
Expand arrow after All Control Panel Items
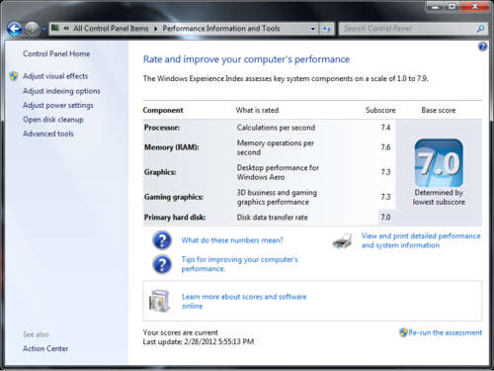[x=155, y=29]
